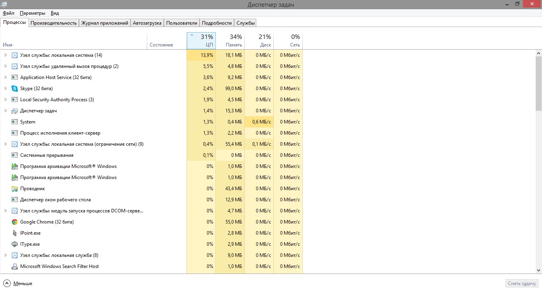Expand Application Host Service (32 бита)

point(6,77)
